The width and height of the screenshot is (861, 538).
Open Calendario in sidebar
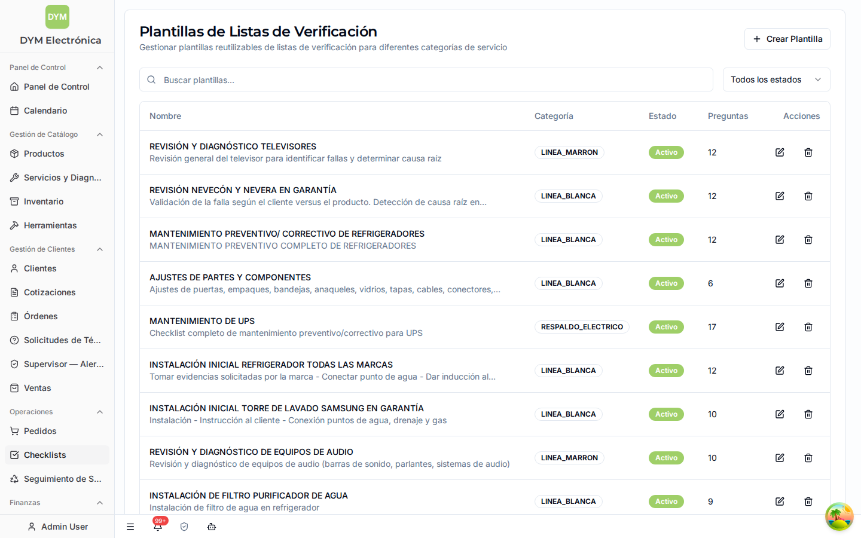[x=57, y=111]
